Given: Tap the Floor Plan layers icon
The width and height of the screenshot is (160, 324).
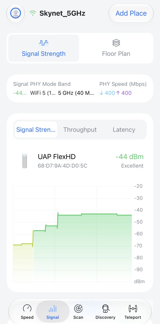Looking at the screenshot, I should 116,43.
